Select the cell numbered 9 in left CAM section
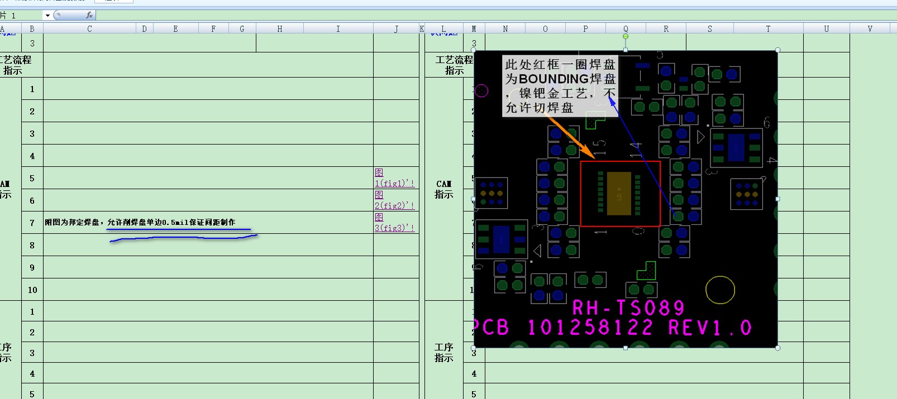Viewport: 897px width, 399px height. point(32,267)
